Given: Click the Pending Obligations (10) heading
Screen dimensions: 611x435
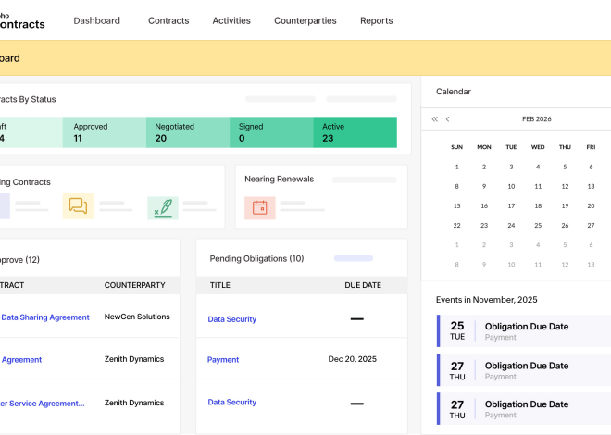Looking at the screenshot, I should point(256,258).
